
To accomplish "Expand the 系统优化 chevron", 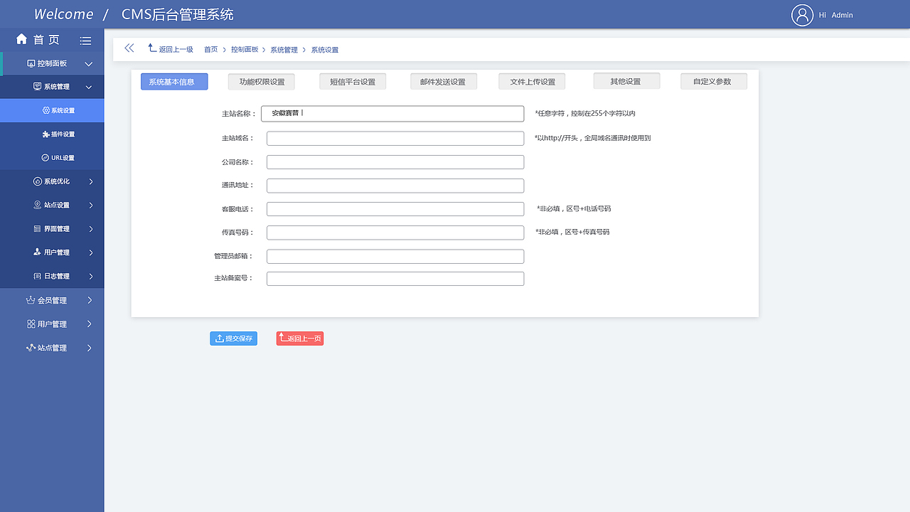I will 91,181.
